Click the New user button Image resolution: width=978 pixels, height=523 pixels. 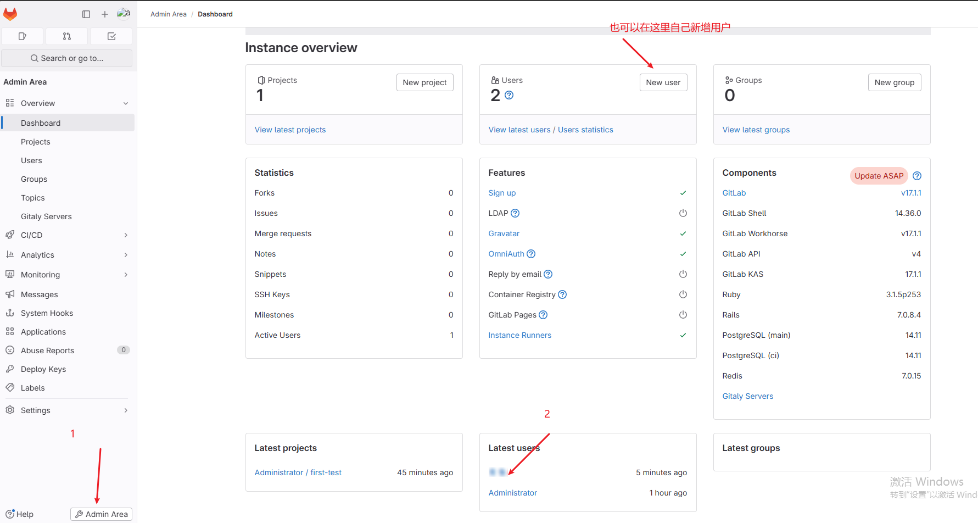click(663, 82)
